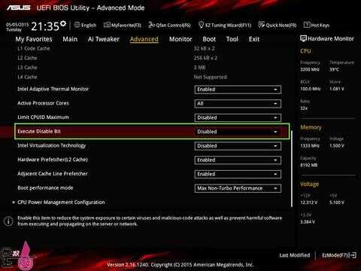The width and height of the screenshot is (361, 271).
Task: Click the 12.312 V reading
Action: (x=309, y=202)
